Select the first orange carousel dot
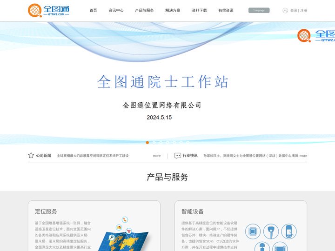The image size is (335, 251). pos(147,142)
